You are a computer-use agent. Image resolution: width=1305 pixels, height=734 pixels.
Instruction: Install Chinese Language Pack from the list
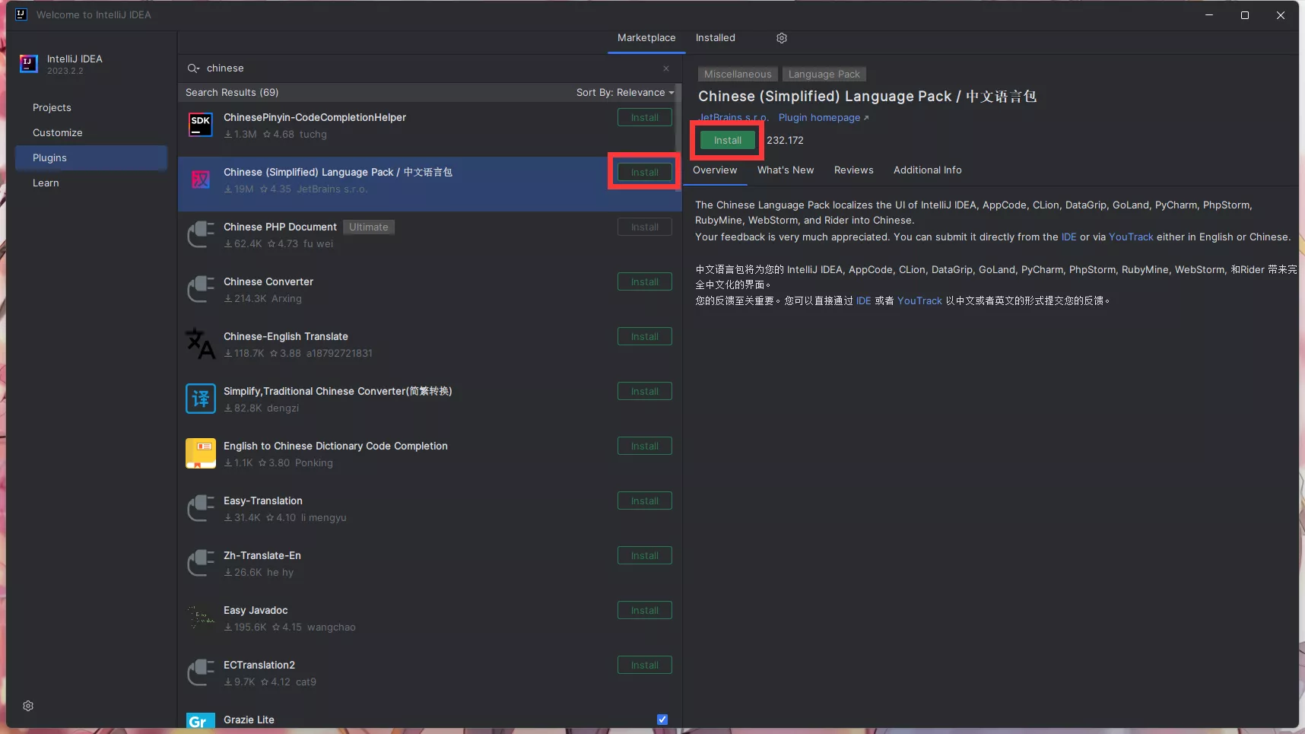[645, 173]
